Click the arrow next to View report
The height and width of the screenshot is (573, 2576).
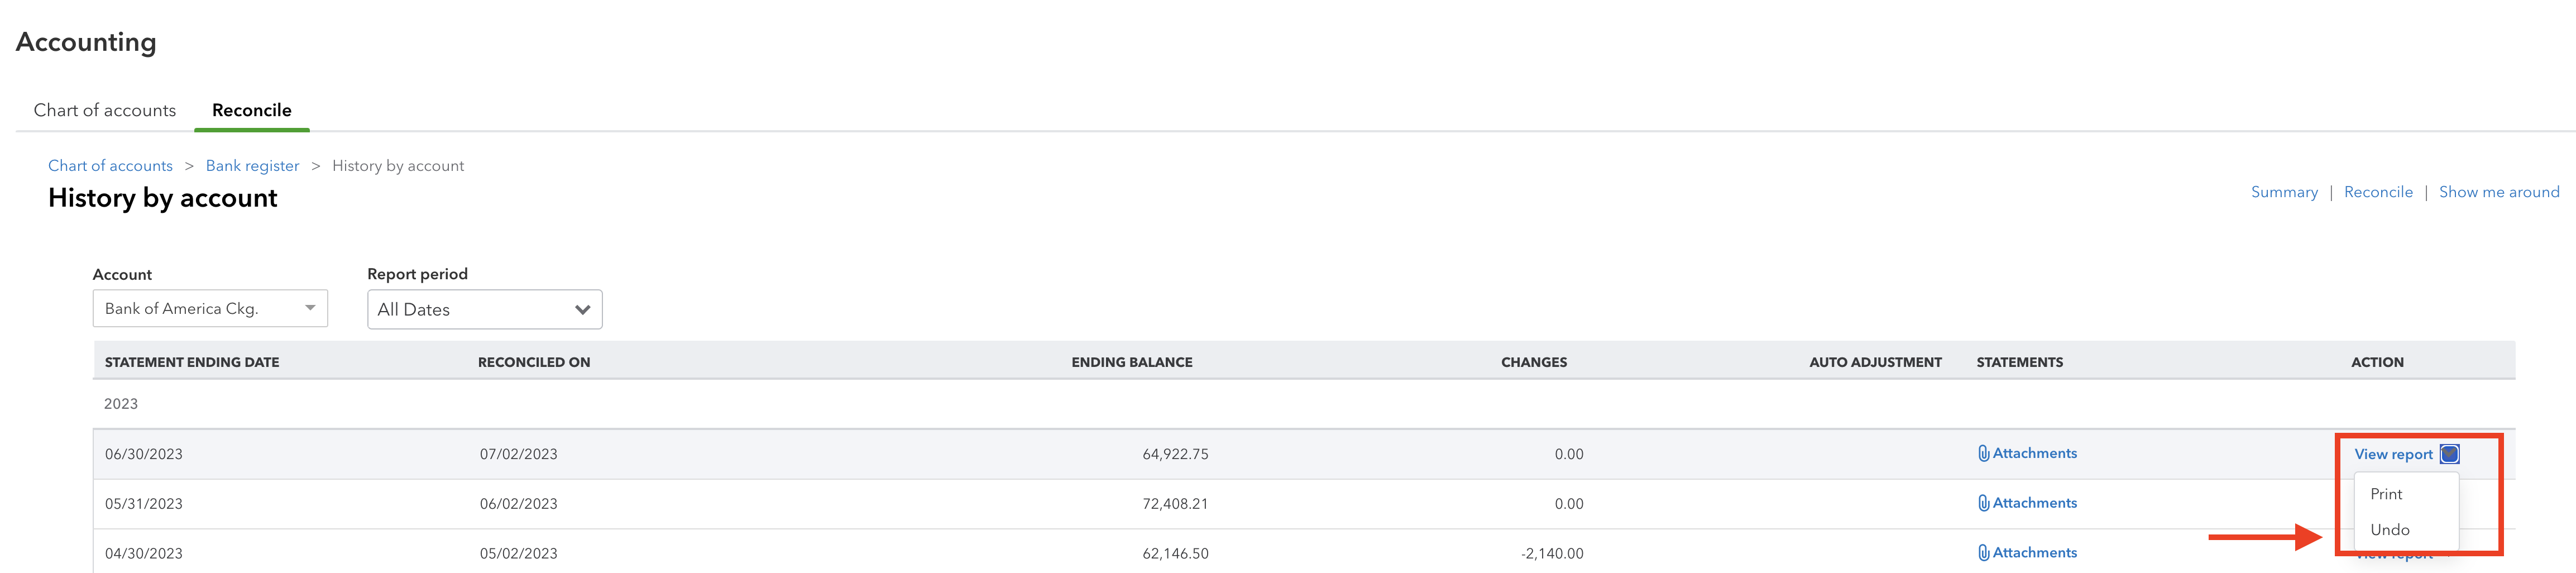coord(2449,454)
